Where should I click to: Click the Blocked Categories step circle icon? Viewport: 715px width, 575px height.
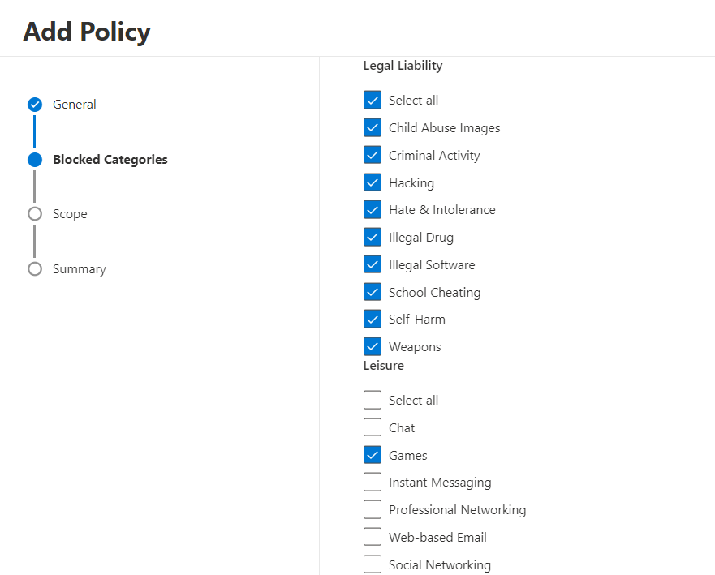click(35, 160)
